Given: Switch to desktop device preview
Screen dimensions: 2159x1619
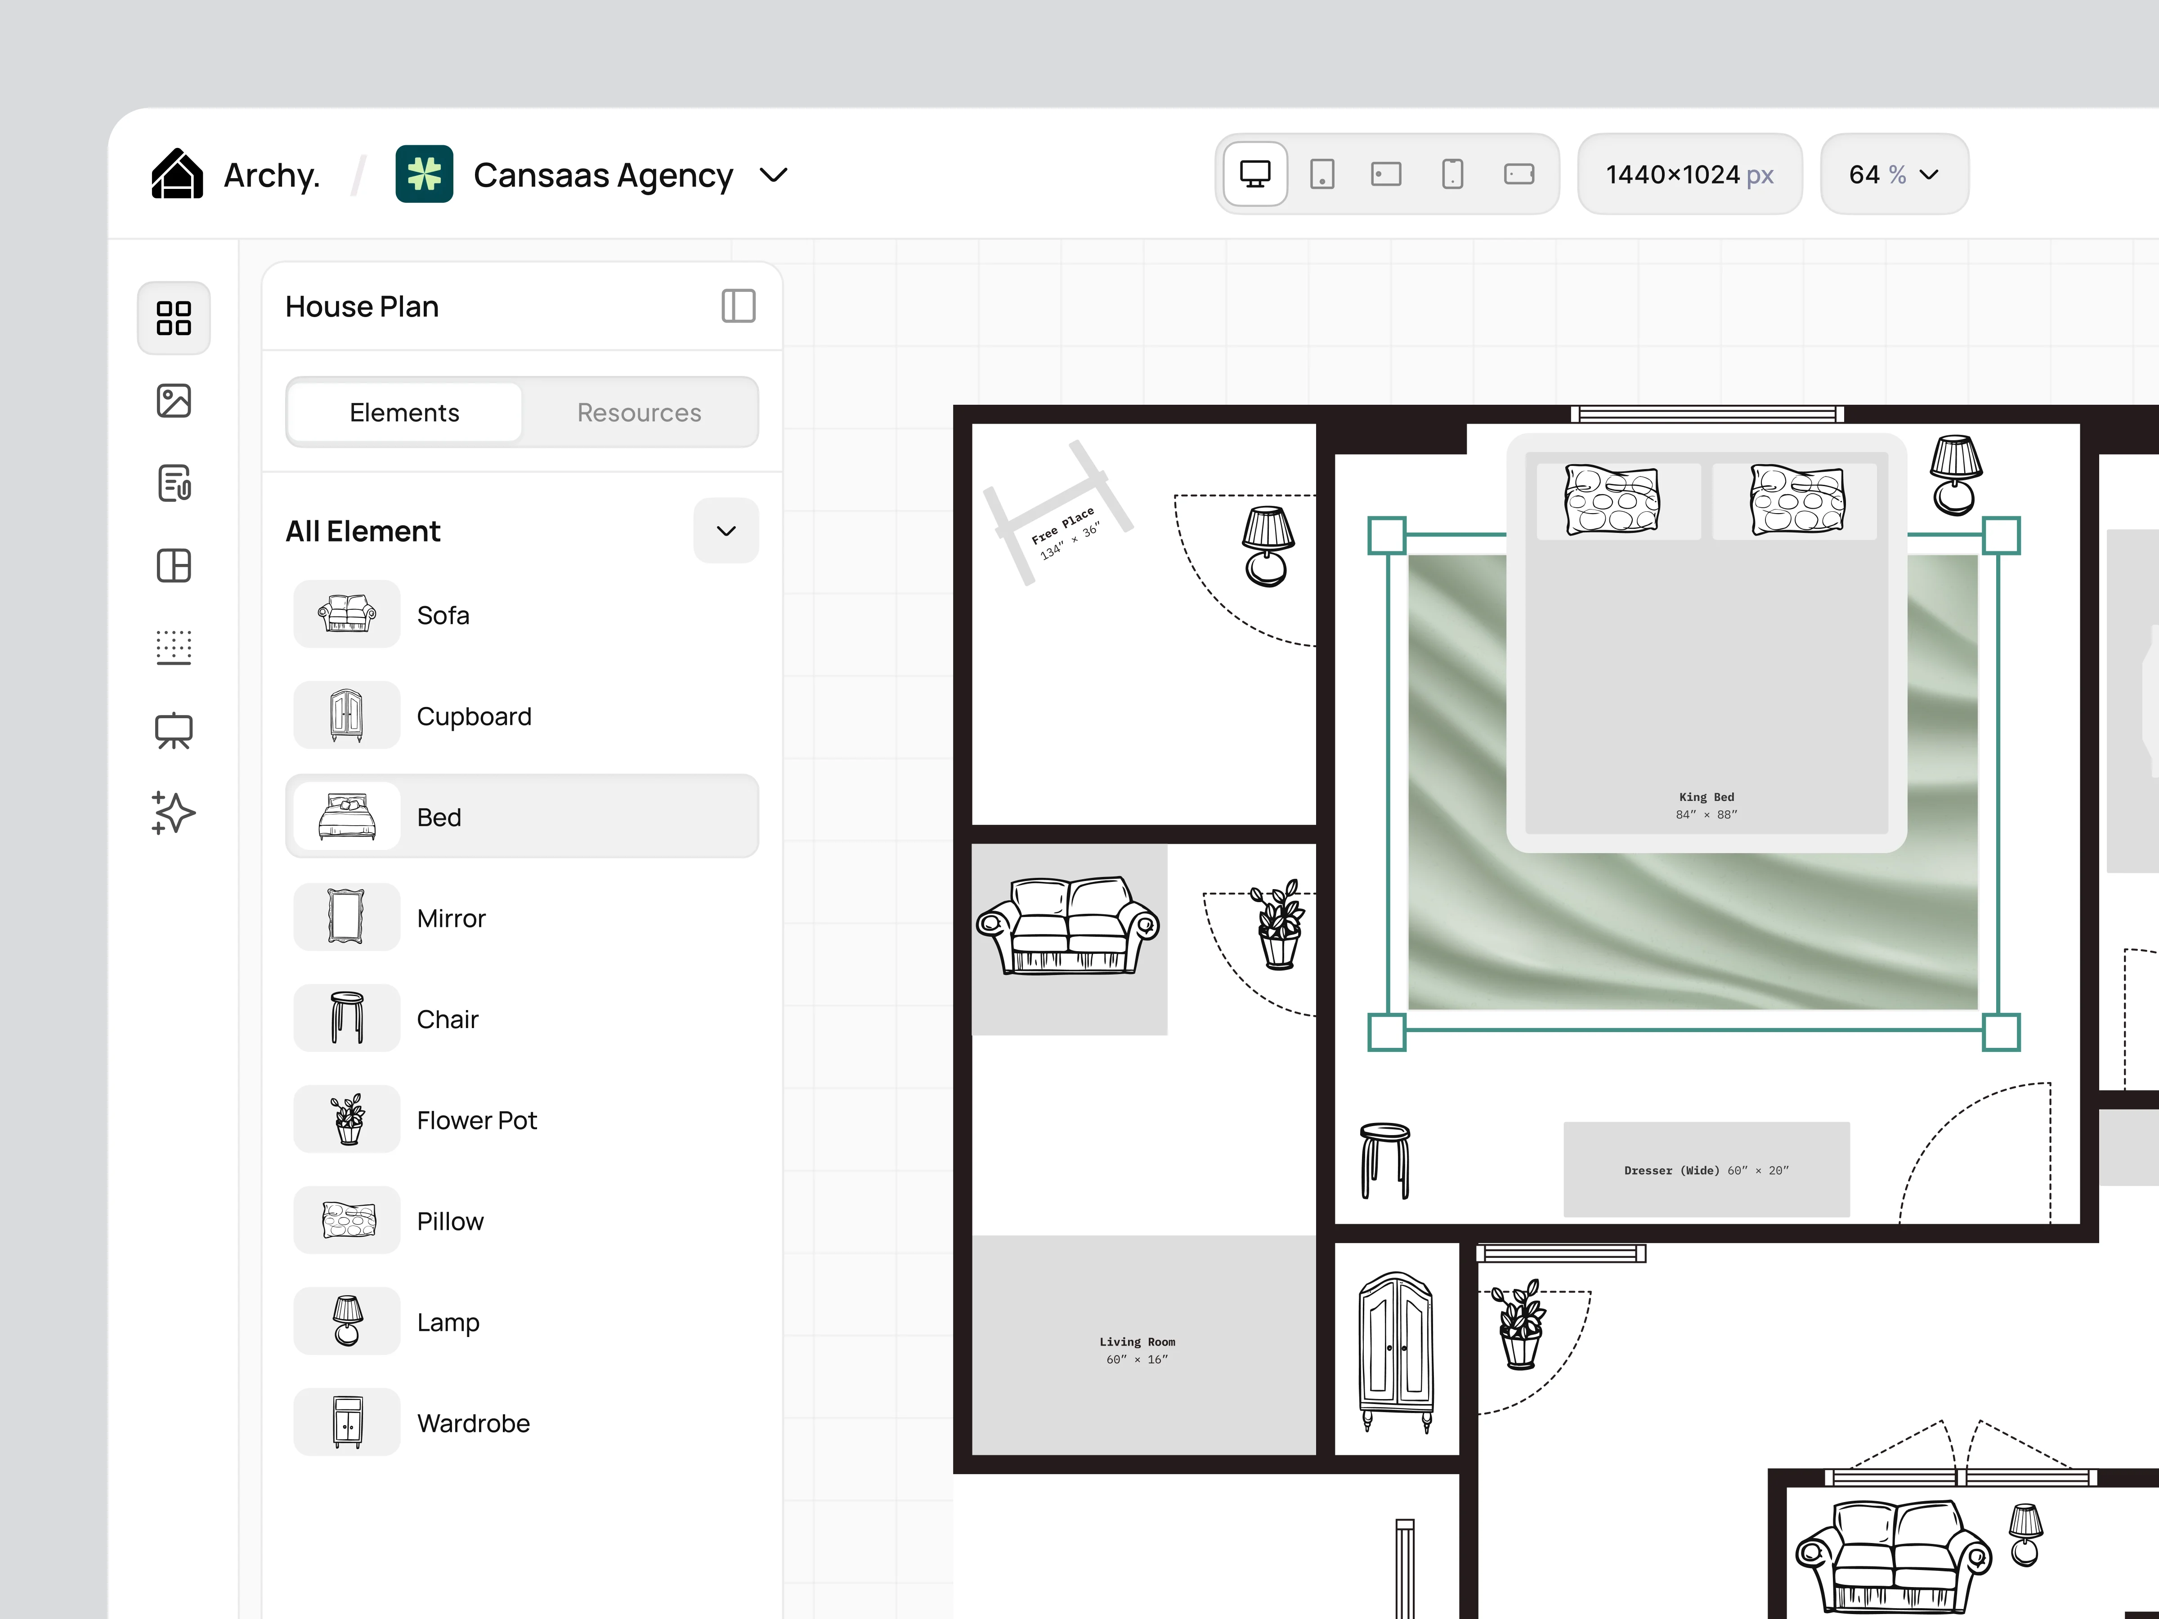Looking at the screenshot, I should pyautogui.click(x=1255, y=174).
